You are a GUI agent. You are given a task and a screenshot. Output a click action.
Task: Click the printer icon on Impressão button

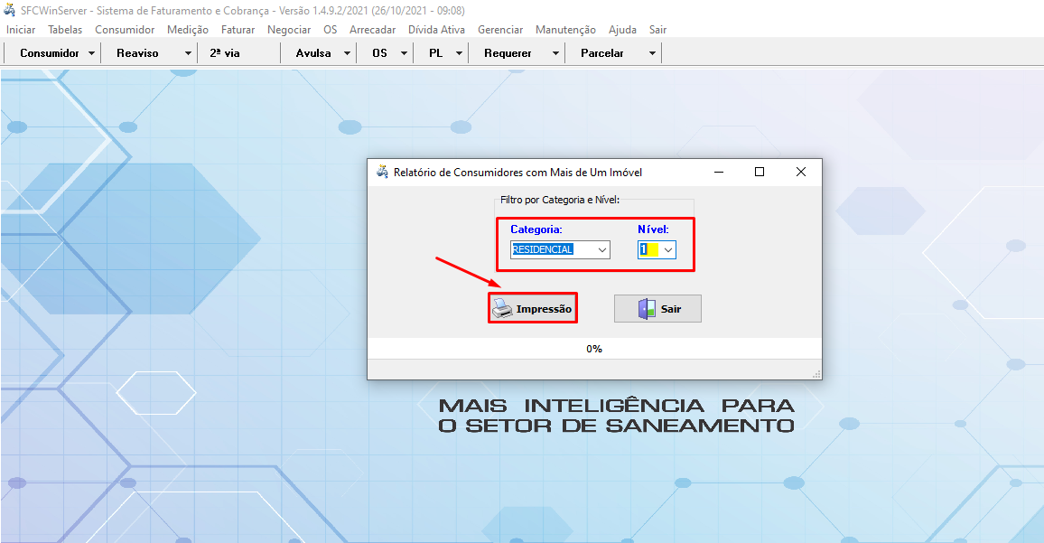(x=503, y=309)
